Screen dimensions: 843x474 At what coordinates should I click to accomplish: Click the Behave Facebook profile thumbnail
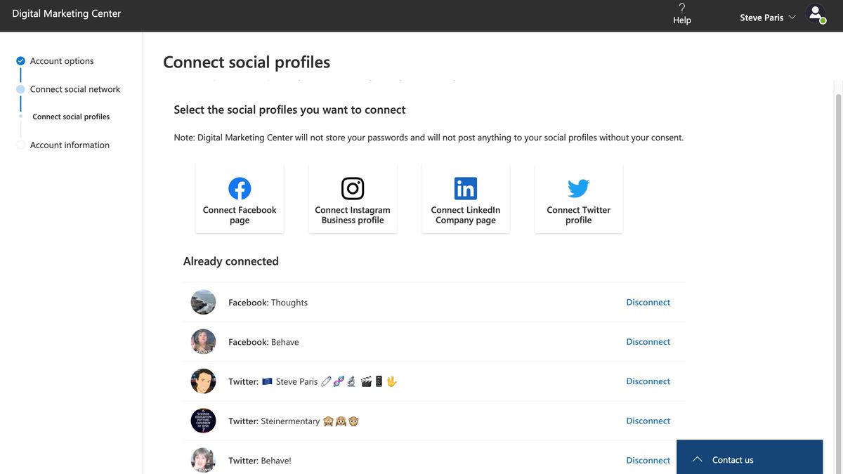203,341
